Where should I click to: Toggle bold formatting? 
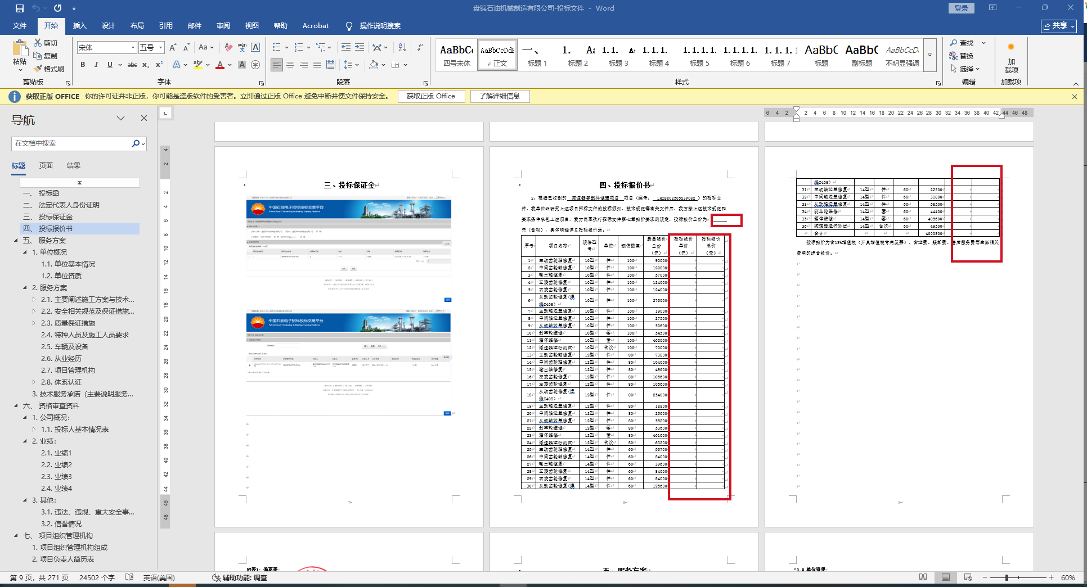[83, 65]
